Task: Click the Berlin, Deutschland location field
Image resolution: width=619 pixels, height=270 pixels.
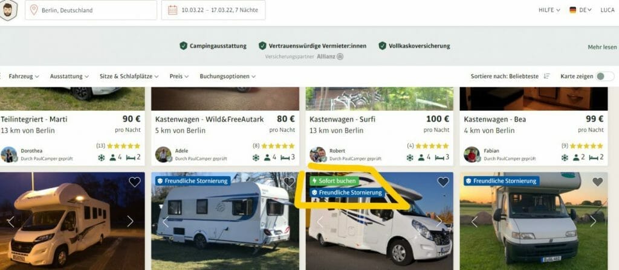Action: pyautogui.click(x=91, y=10)
